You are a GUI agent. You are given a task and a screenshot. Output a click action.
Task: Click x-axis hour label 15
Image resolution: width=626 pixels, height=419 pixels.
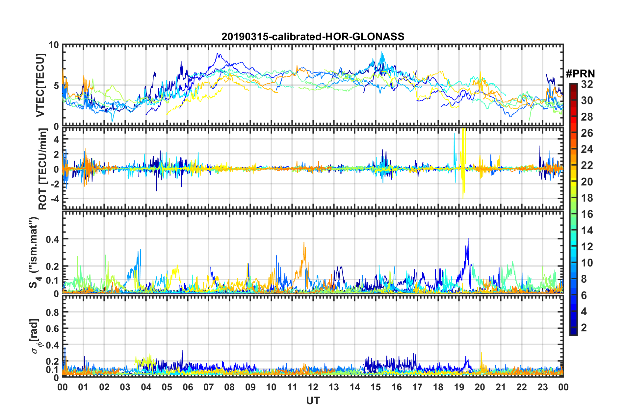point(376,387)
